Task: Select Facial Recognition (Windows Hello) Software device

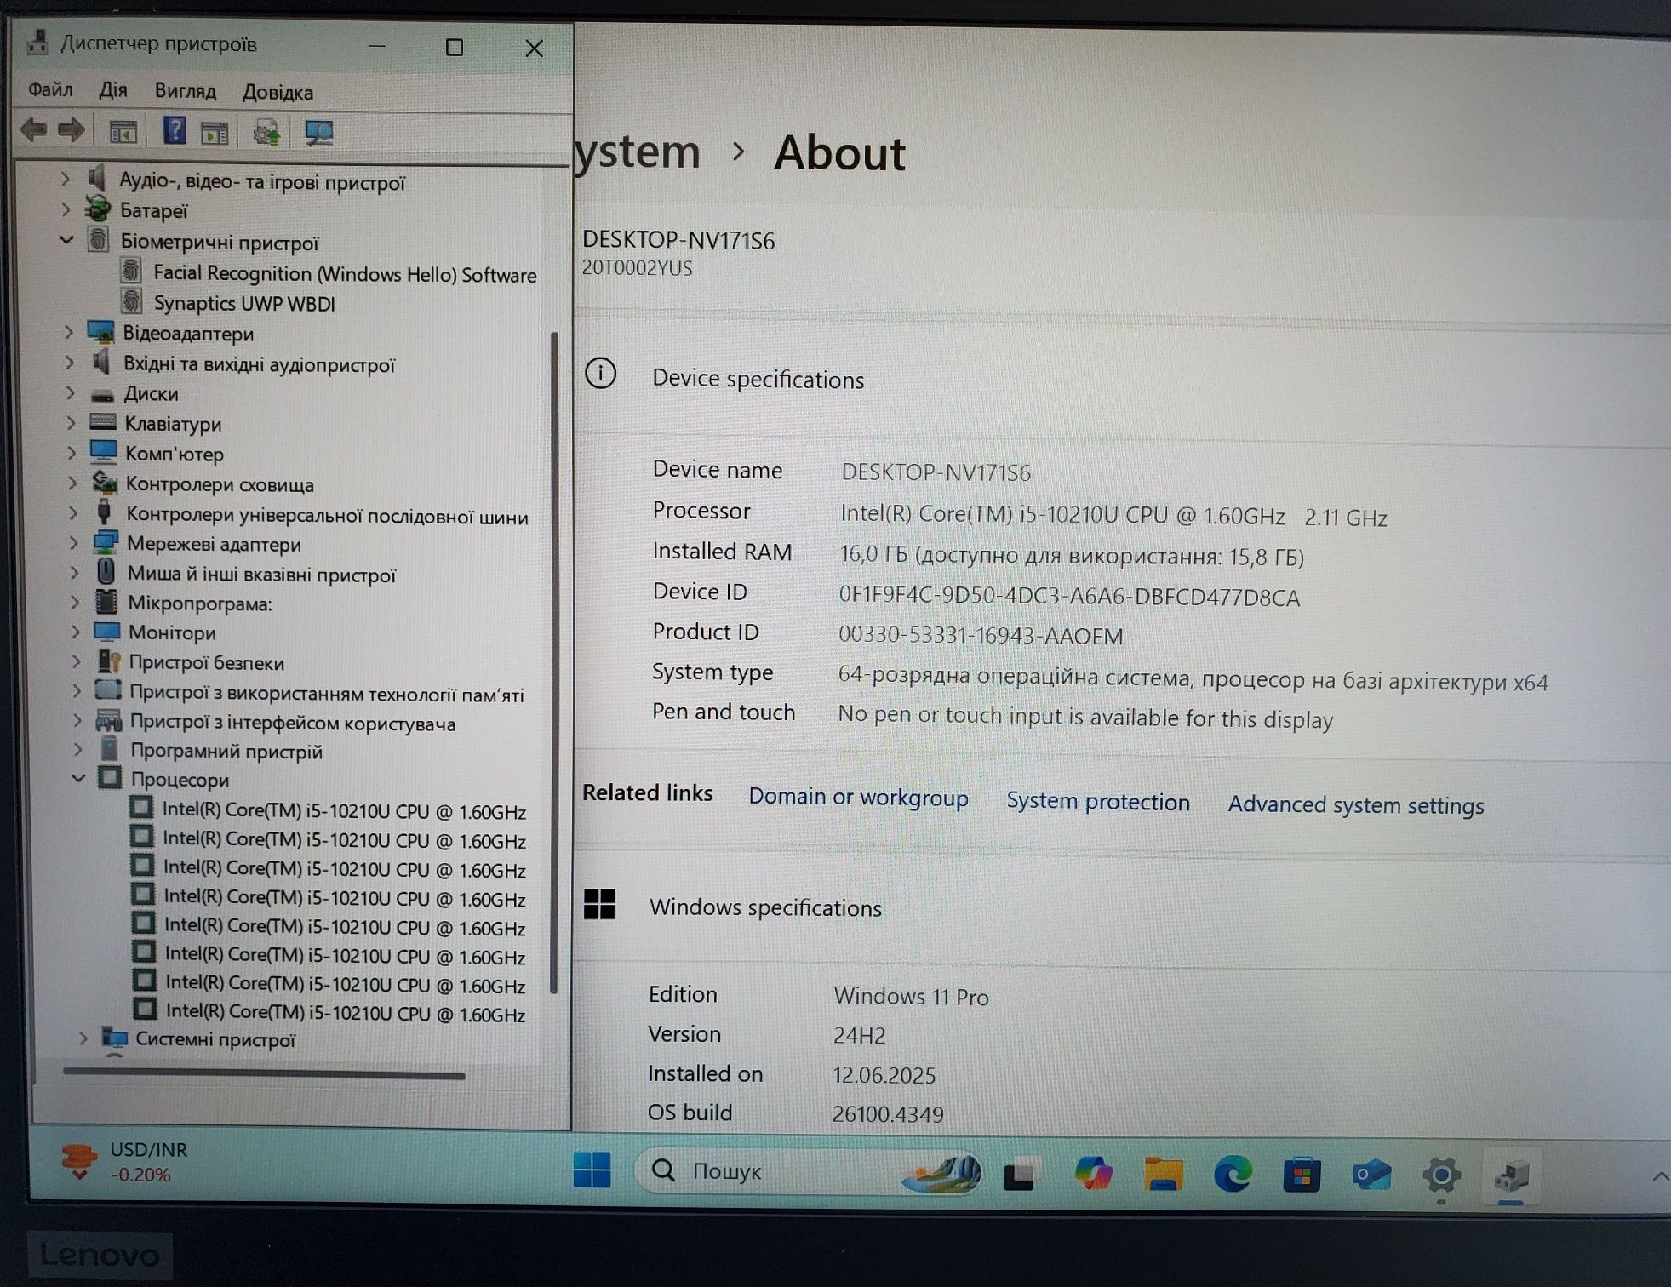Action: [345, 274]
